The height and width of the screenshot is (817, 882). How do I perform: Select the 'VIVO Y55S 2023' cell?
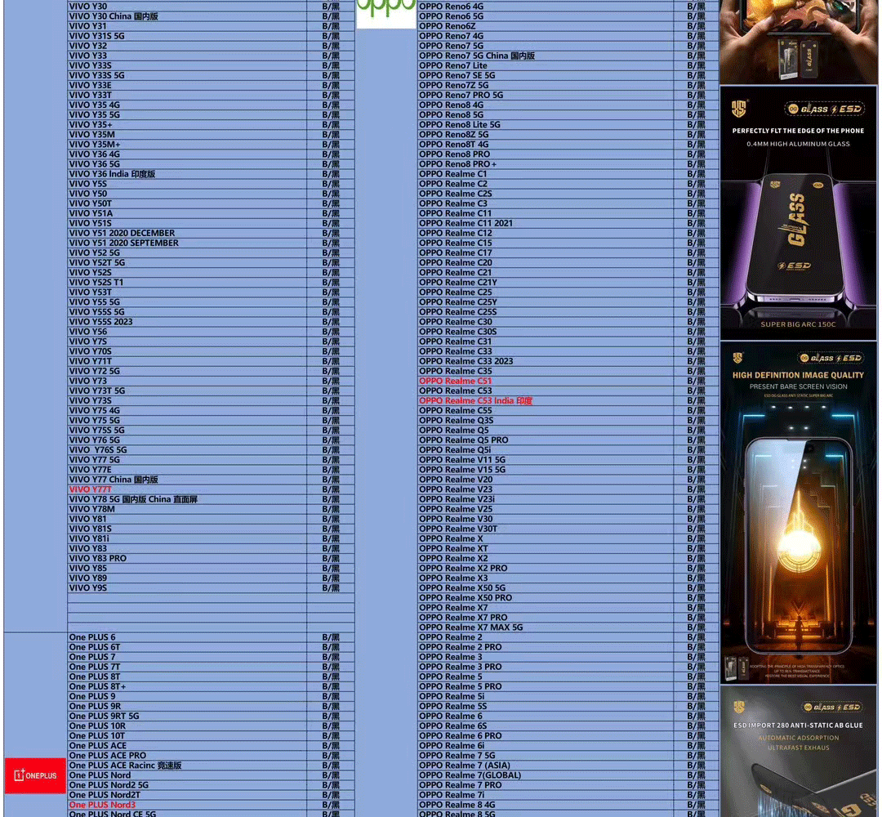point(187,322)
